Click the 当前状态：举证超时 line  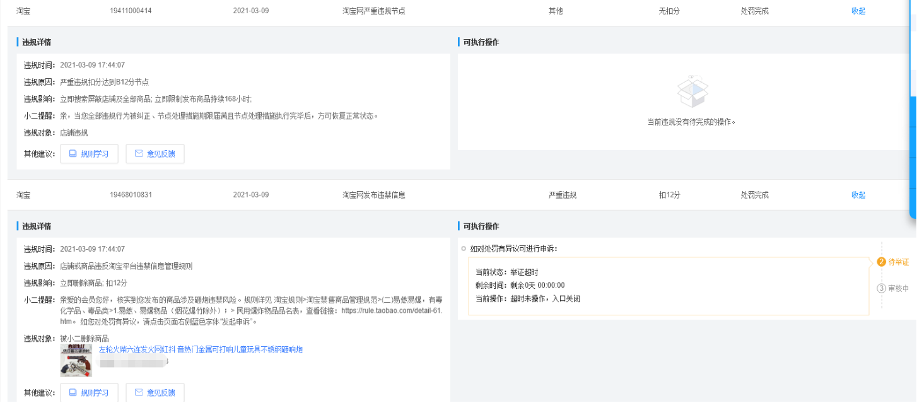(x=507, y=272)
